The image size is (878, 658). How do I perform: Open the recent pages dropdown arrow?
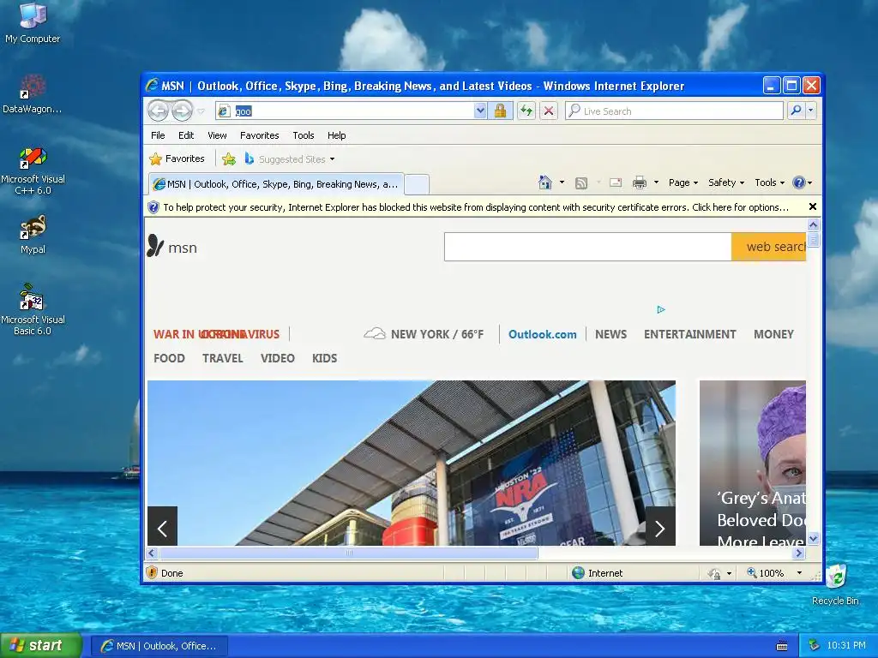point(201,111)
